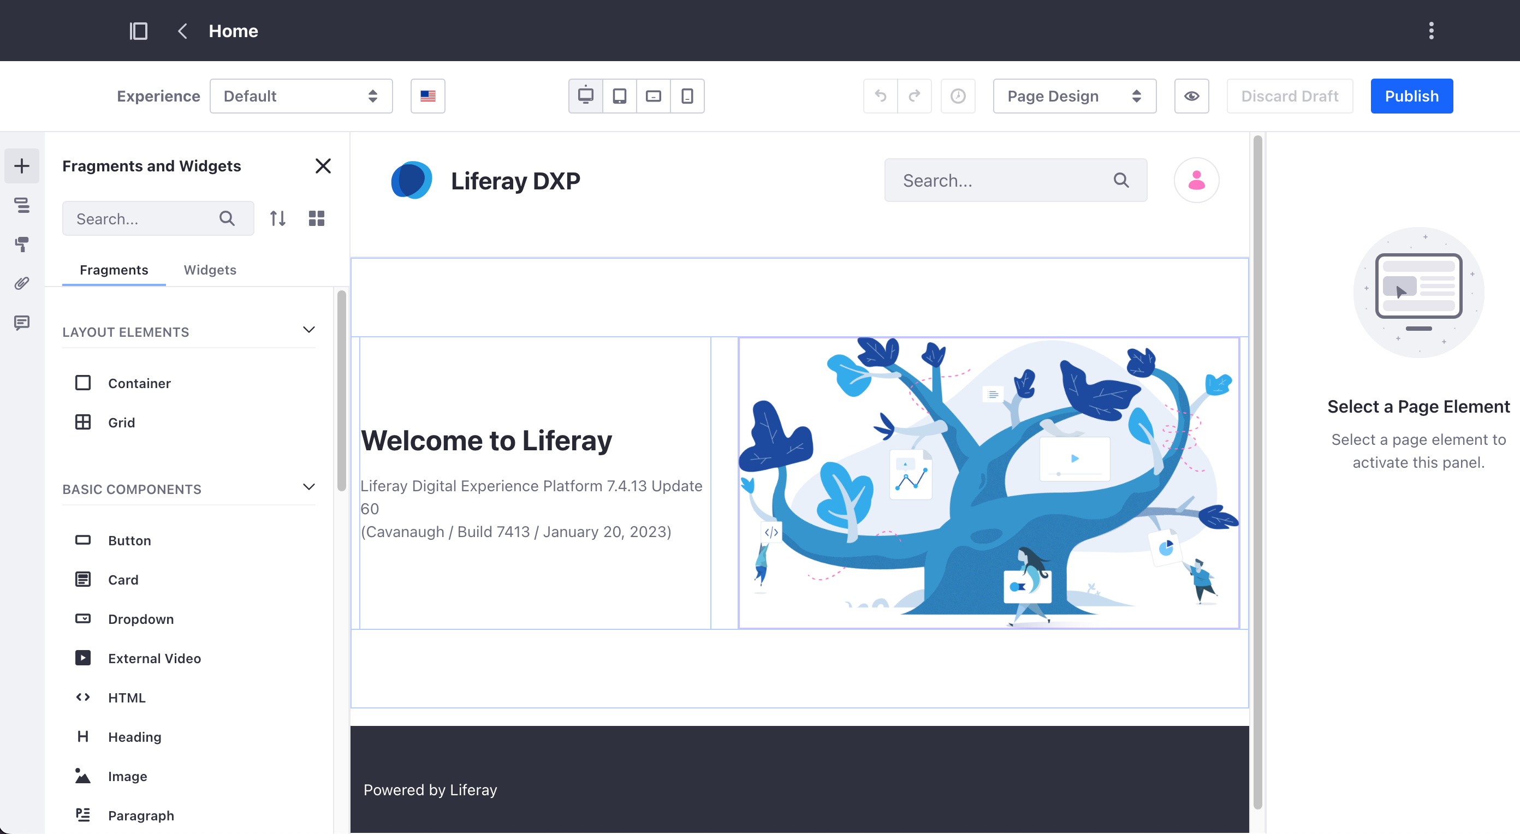Image resolution: width=1520 pixels, height=834 pixels.
Task: Click the undo arrow icon
Action: [x=880, y=94]
